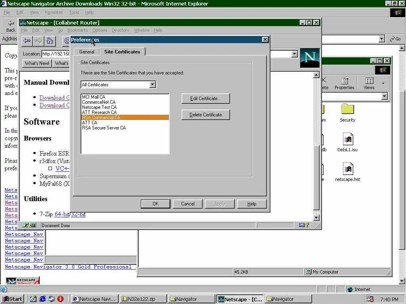406x304 pixels.
Task: Select CommerceNet CA certificate
Action: click(125, 102)
